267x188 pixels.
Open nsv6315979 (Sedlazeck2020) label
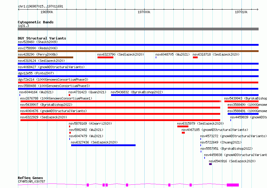200,123
